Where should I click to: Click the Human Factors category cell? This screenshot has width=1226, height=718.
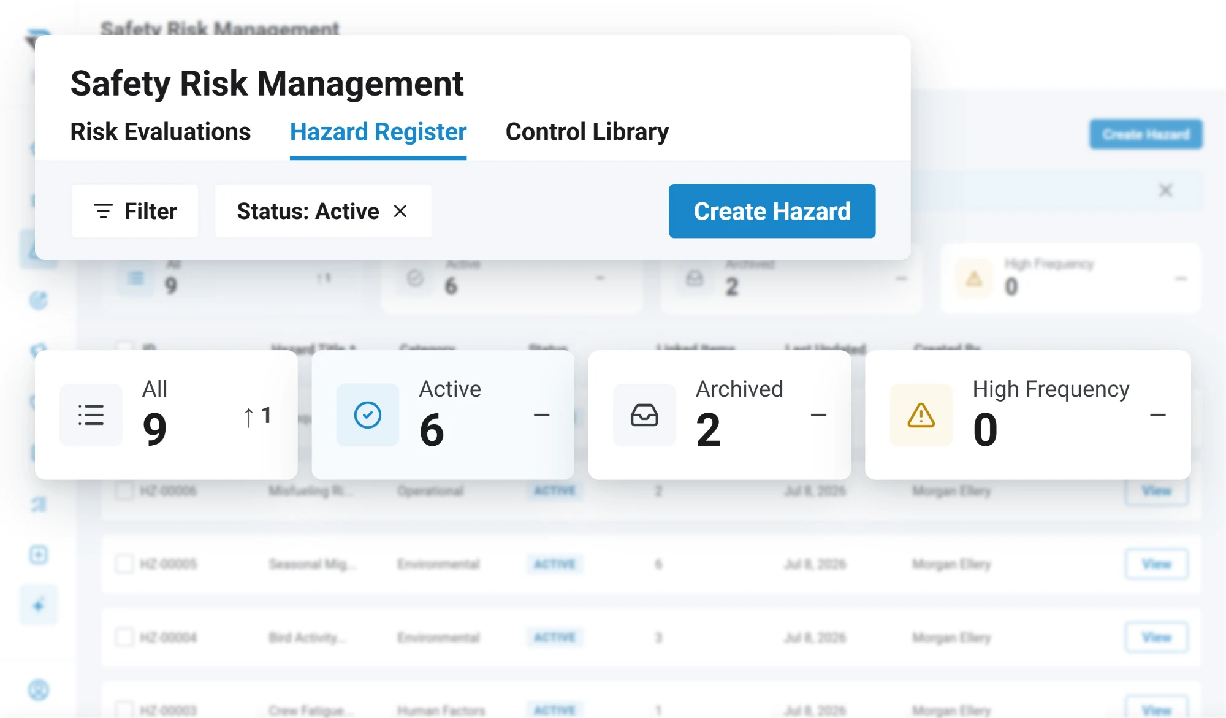pos(441,711)
